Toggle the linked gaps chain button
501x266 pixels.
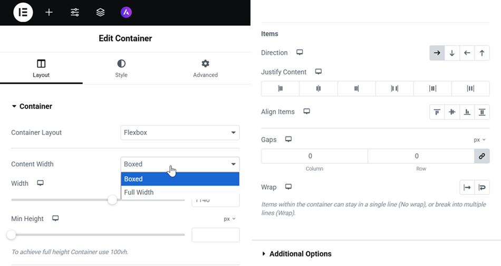[482, 156]
